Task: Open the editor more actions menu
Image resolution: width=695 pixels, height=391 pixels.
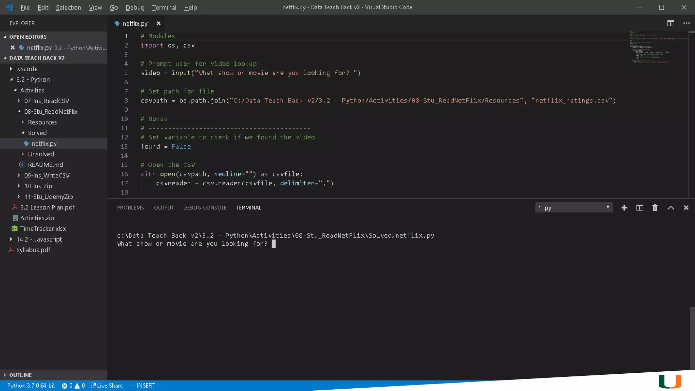Action: 686,23
